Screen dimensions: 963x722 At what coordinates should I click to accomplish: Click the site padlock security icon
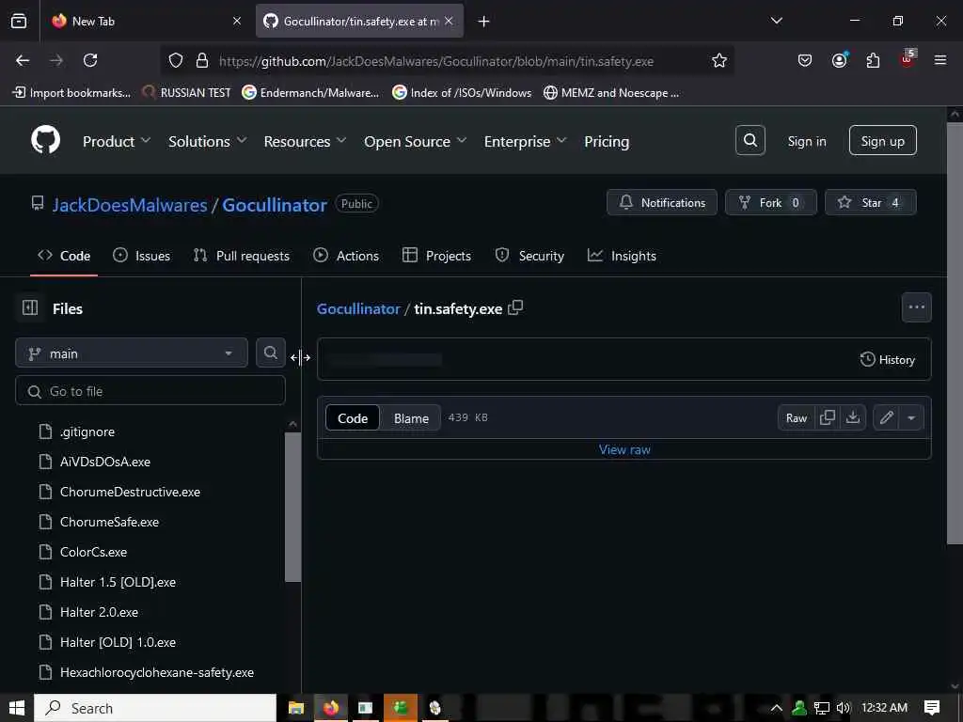[x=202, y=60]
